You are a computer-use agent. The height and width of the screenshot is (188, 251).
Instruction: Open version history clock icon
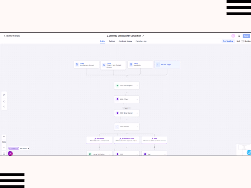(239, 36)
